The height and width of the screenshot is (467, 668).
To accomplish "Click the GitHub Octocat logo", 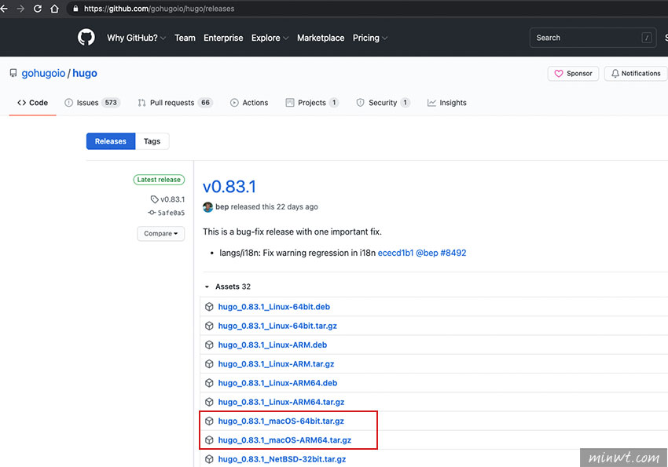I will pos(86,38).
